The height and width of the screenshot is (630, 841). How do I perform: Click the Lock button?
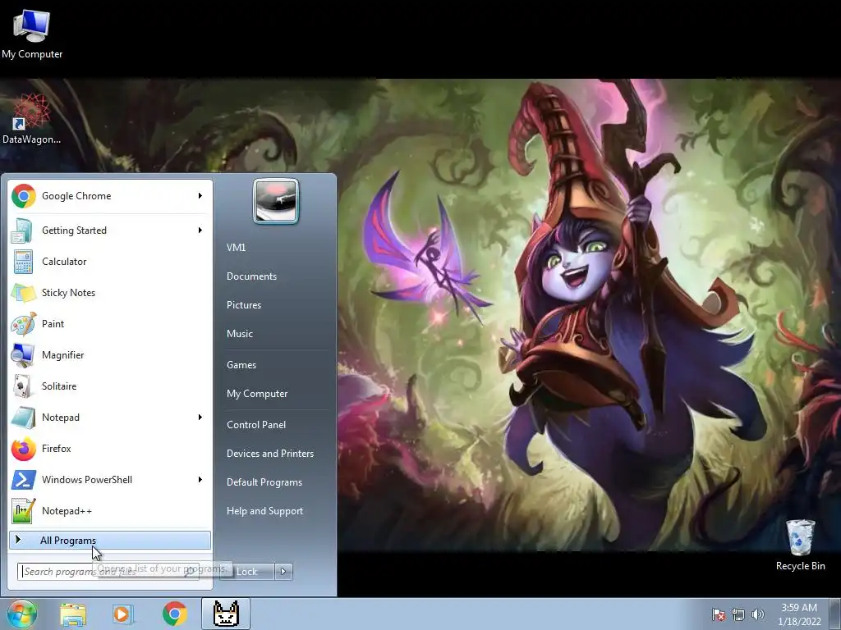coord(247,572)
